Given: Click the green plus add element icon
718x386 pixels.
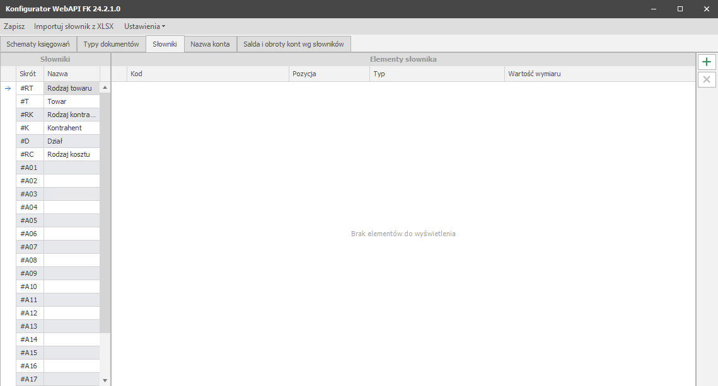Looking at the screenshot, I should (x=707, y=62).
